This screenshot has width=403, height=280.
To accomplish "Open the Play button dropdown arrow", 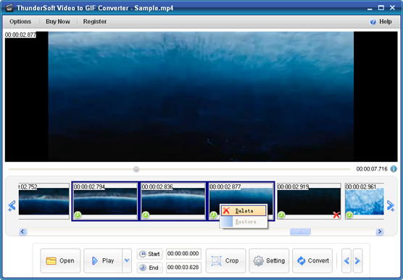I will 127,260.
